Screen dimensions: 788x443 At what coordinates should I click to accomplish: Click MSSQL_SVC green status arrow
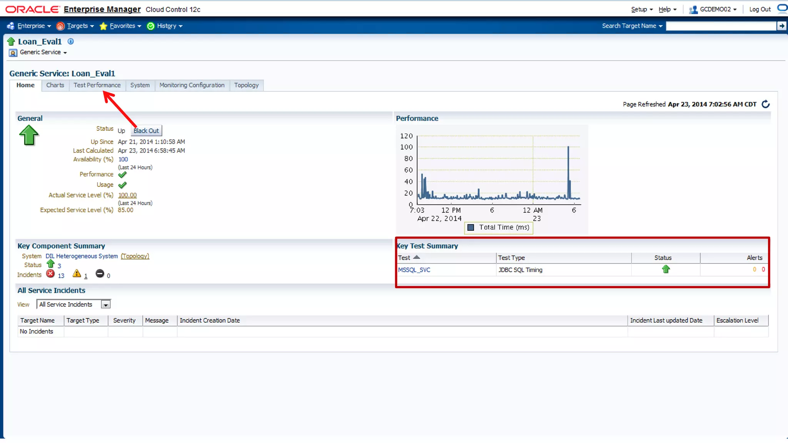pos(666,269)
